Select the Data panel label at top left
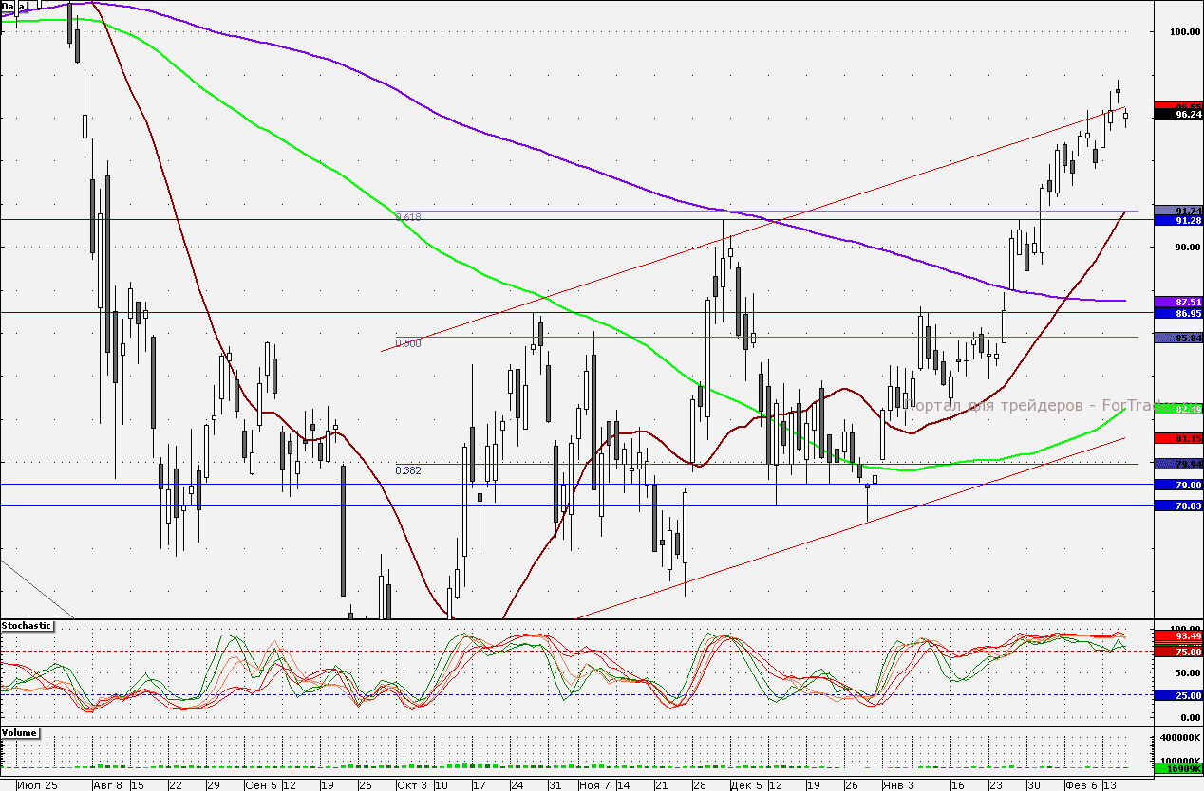 tap(11, 6)
